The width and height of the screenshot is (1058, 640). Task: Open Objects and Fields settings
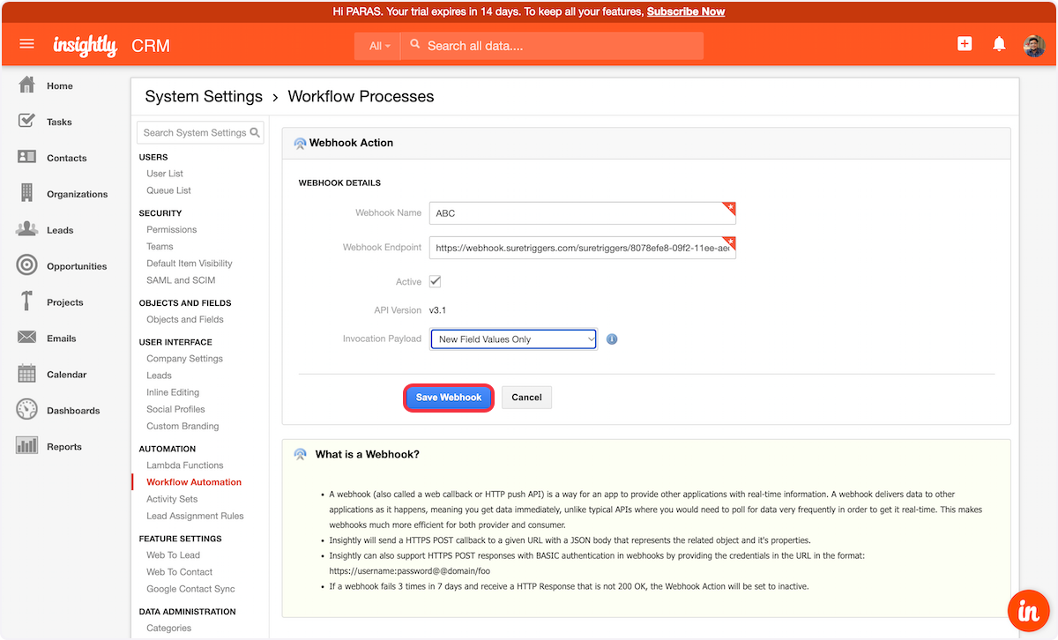coord(185,319)
